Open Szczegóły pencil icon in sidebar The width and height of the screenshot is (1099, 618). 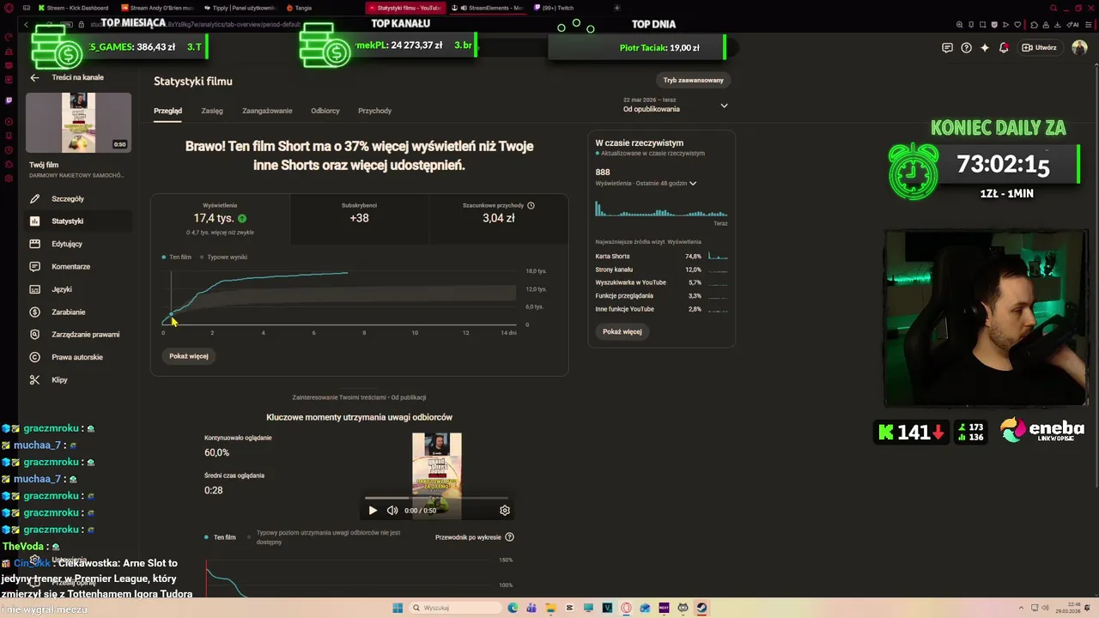[34, 198]
